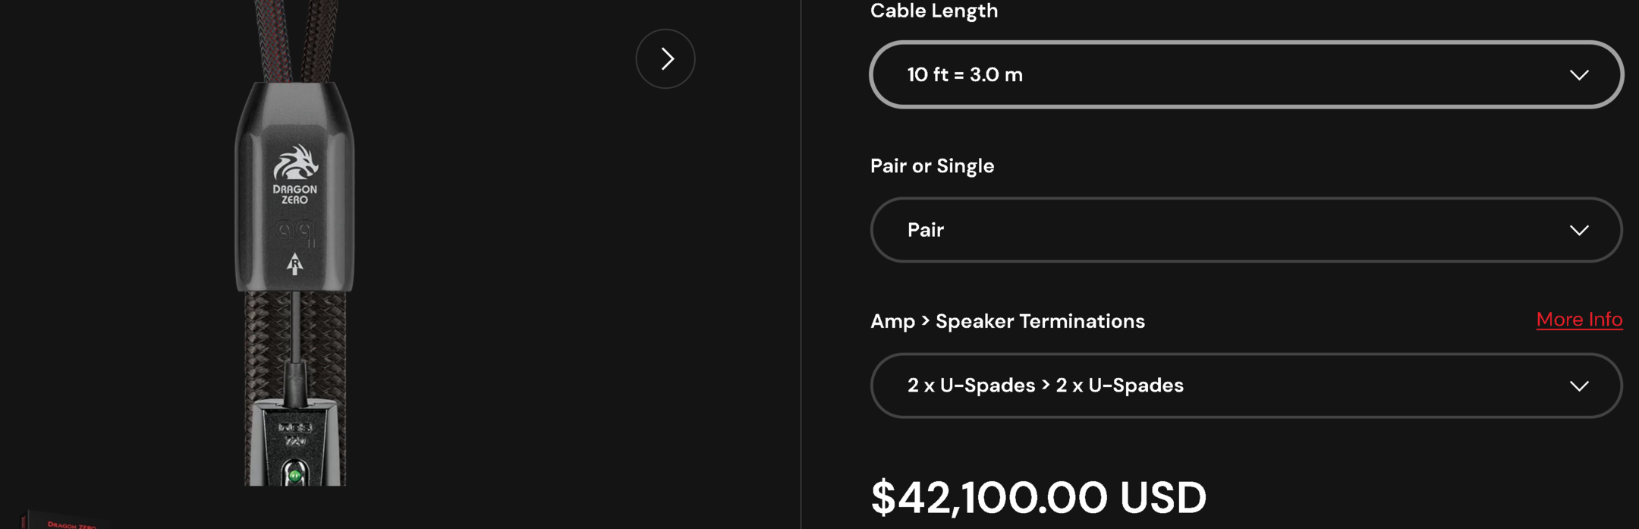The width and height of the screenshot is (1639, 529).
Task: Click the chevron in Speaker Terminations dropdown
Action: tap(1579, 386)
